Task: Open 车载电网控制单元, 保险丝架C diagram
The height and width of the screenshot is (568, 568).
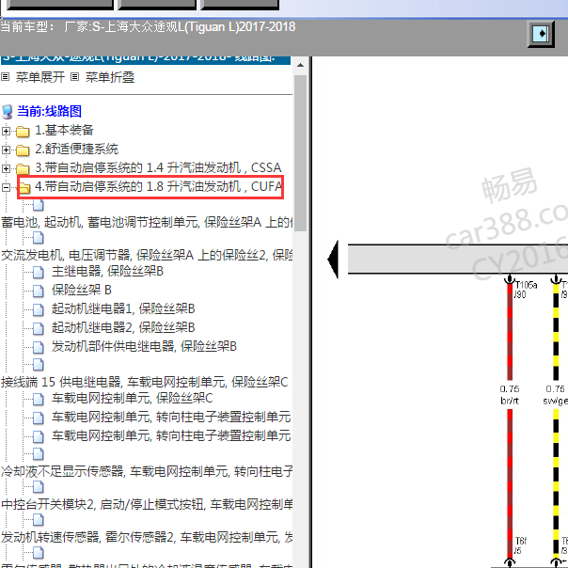Action: [x=133, y=398]
